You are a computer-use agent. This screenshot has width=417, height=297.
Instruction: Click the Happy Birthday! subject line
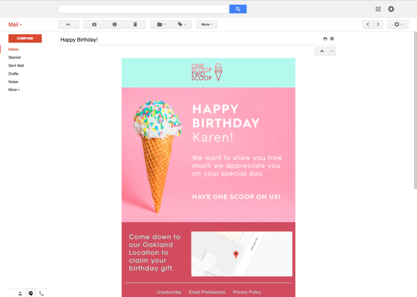79,40
